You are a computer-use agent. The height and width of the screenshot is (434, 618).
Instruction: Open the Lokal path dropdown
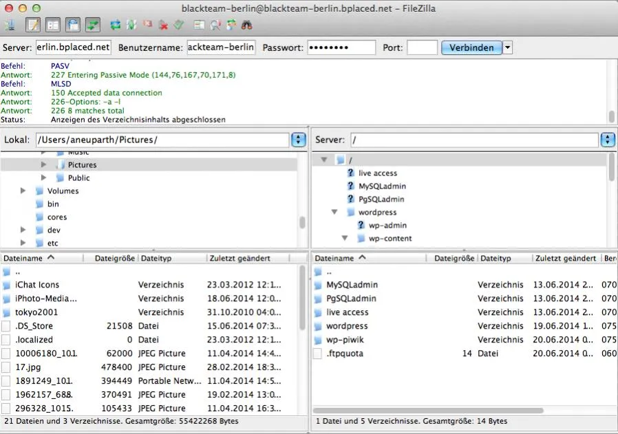click(299, 140)
